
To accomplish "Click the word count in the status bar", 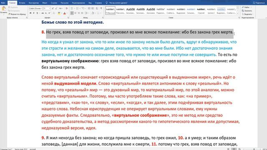I will (x=21, y=149).
